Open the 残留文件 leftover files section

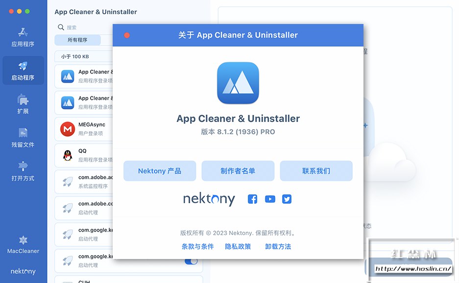[23, 138]
